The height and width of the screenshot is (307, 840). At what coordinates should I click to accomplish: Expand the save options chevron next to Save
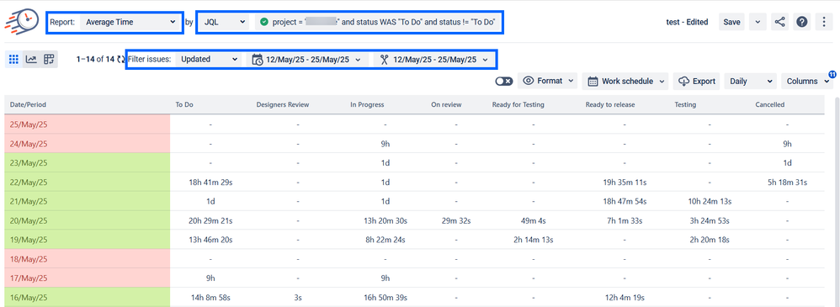pos(757,22)
